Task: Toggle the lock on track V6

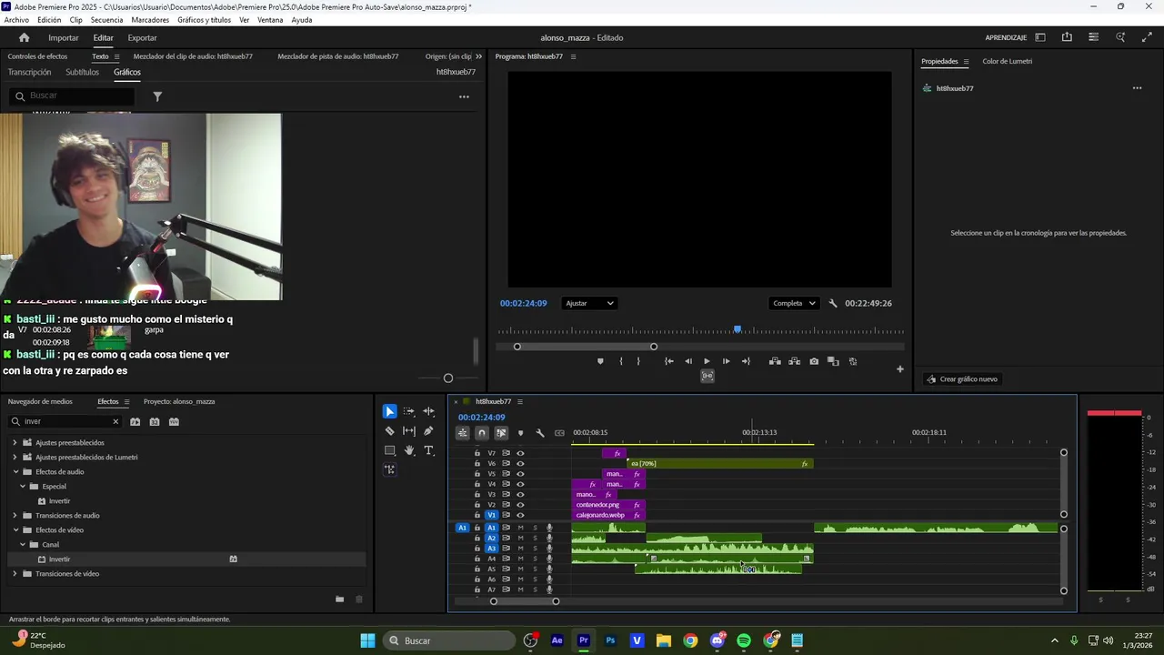Action: [477, 463]
